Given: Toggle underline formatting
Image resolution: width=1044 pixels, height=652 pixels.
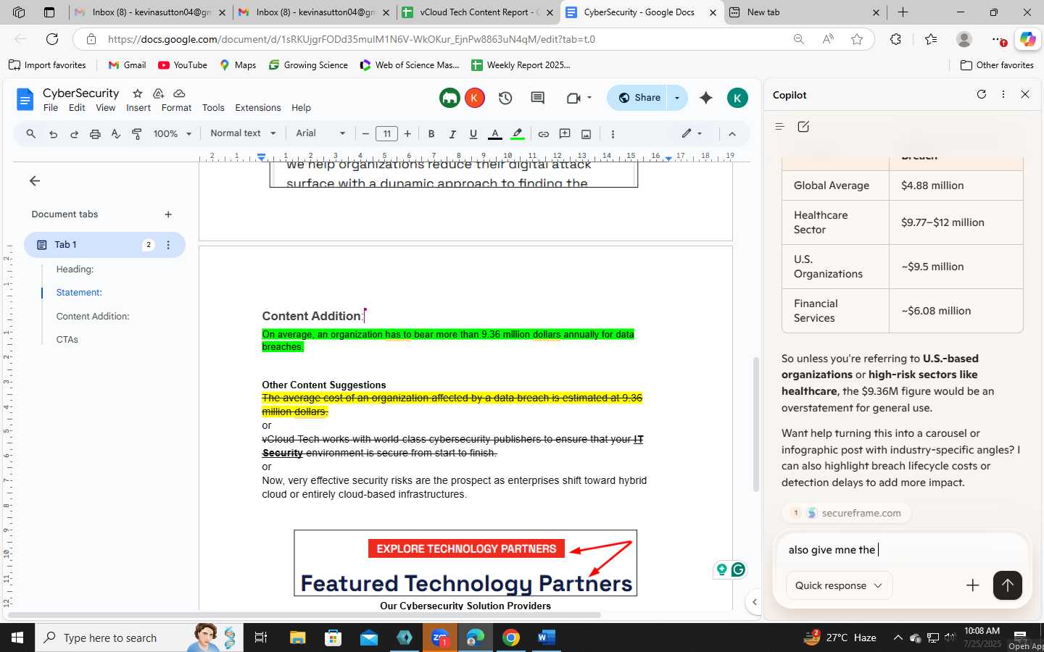Looking at the screenshot, I should coord(473,133).
